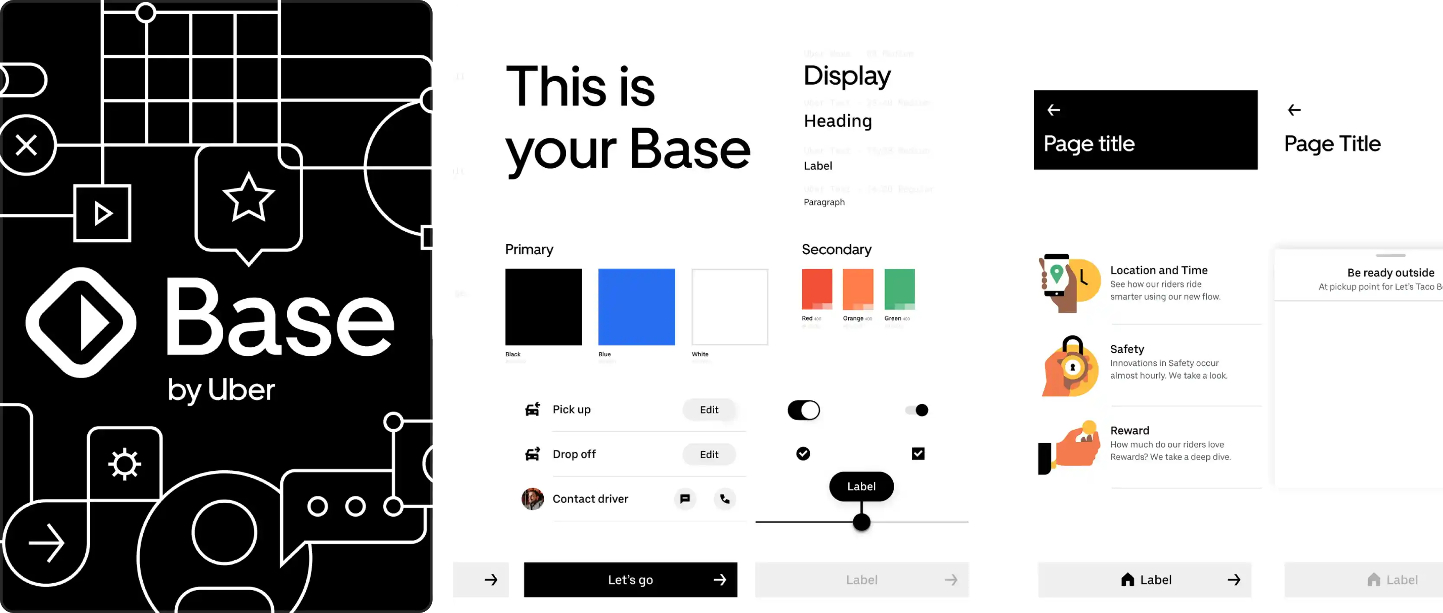Screen dimensions: 1443x613
Task: Click the Contact driver chat icon
Action: click(685, 499)
